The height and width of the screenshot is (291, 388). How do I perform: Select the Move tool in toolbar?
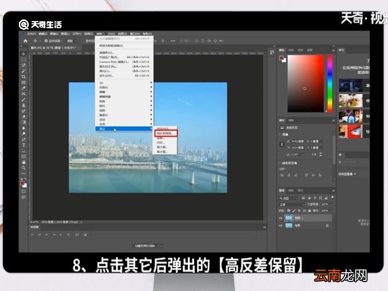[x=23, y=54]
